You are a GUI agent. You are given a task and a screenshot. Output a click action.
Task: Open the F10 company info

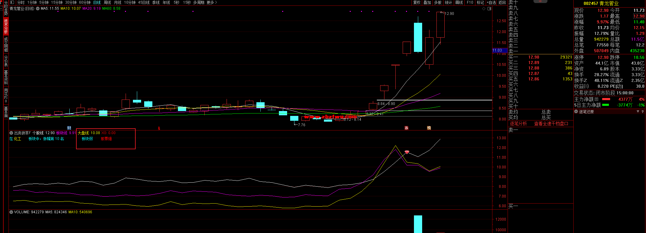click(470, 2)
